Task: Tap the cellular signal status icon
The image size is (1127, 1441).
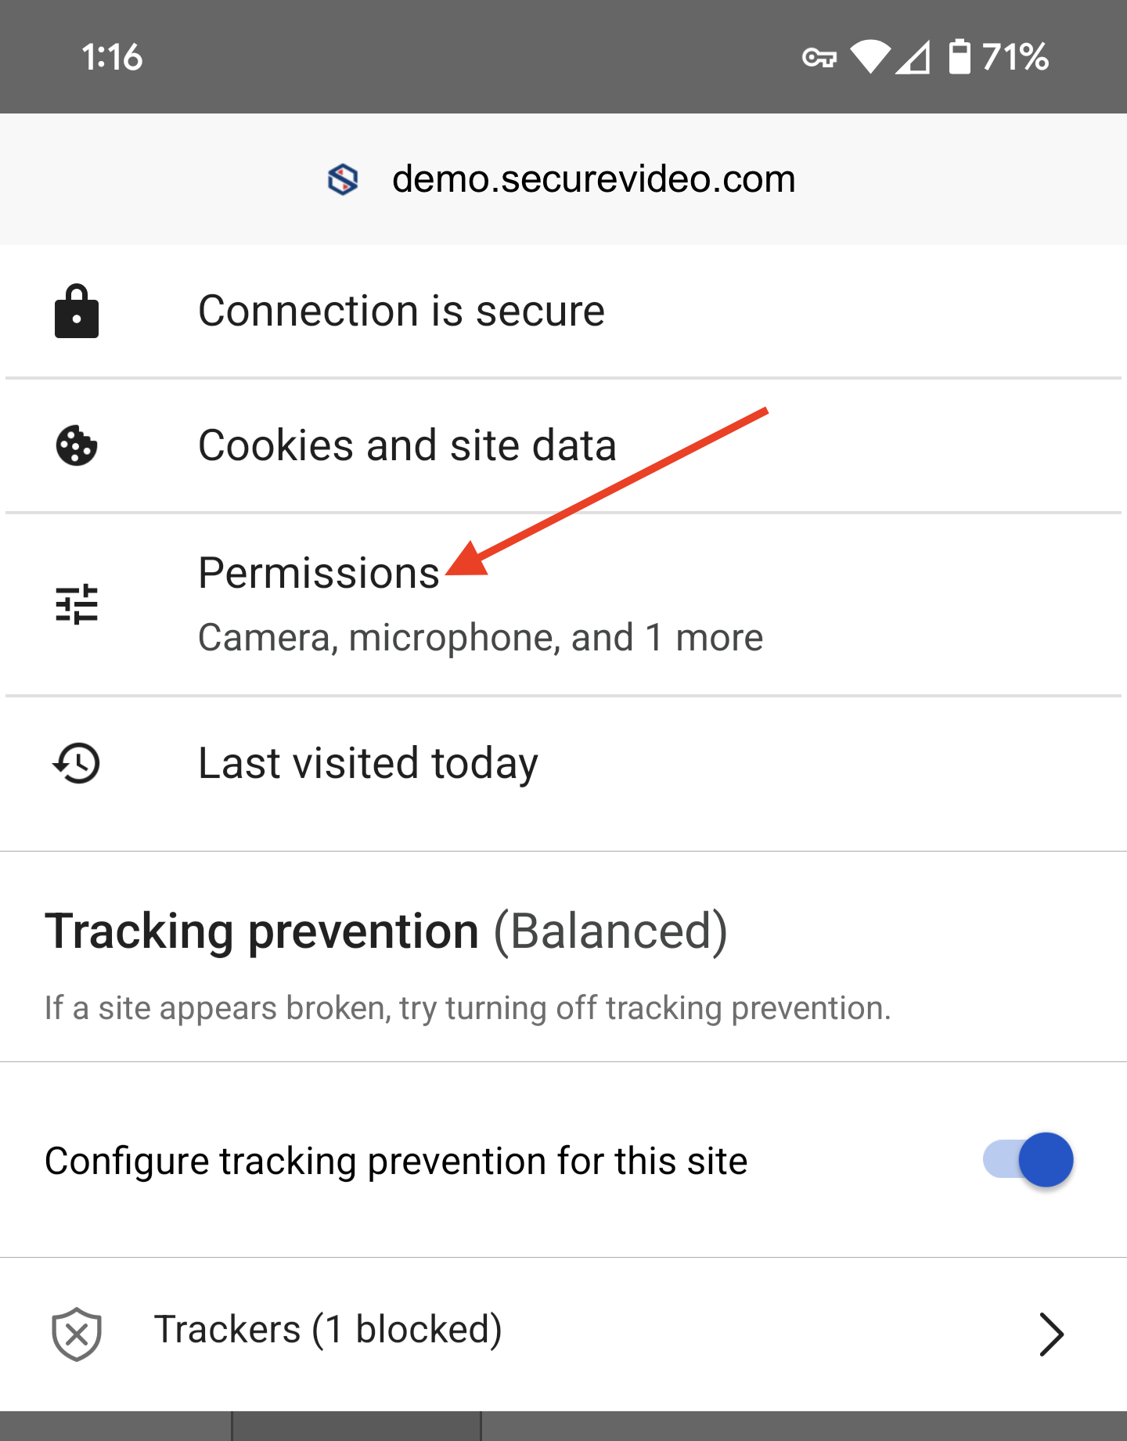Action: (913, 57)
